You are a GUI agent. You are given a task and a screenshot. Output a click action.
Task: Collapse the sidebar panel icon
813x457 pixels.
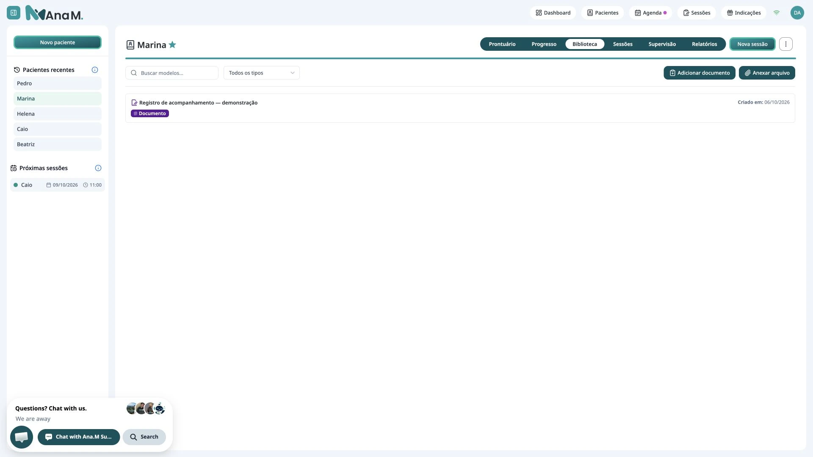click(14, 13)
